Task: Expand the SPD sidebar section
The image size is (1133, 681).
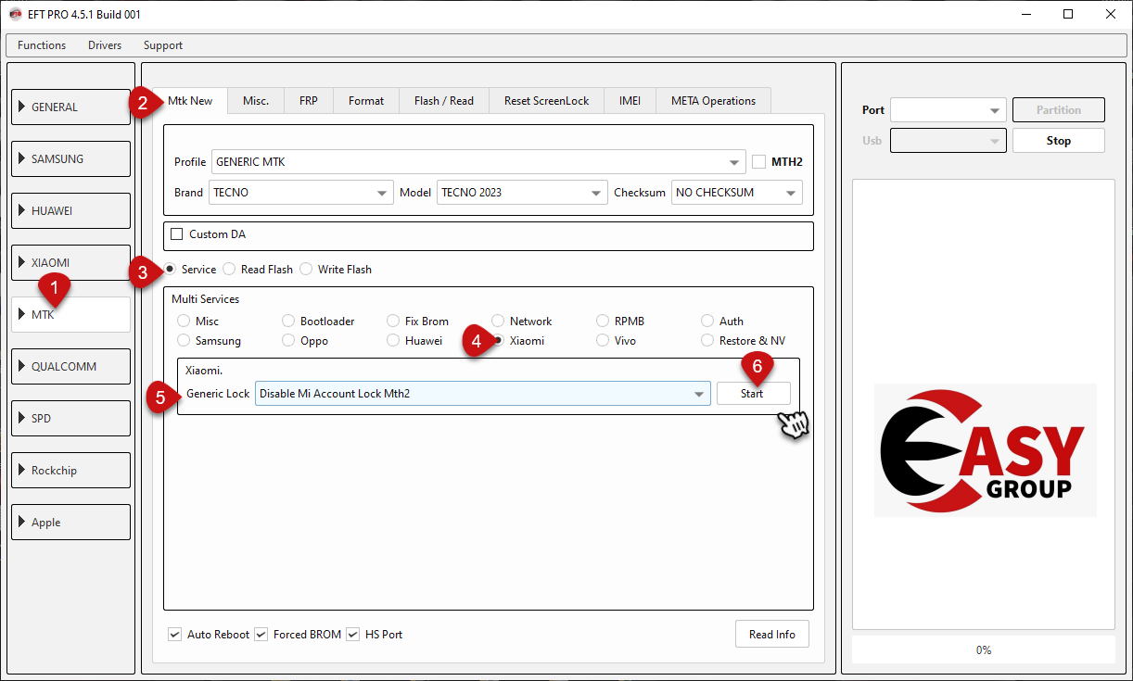Action: click(x=70, y=418)
